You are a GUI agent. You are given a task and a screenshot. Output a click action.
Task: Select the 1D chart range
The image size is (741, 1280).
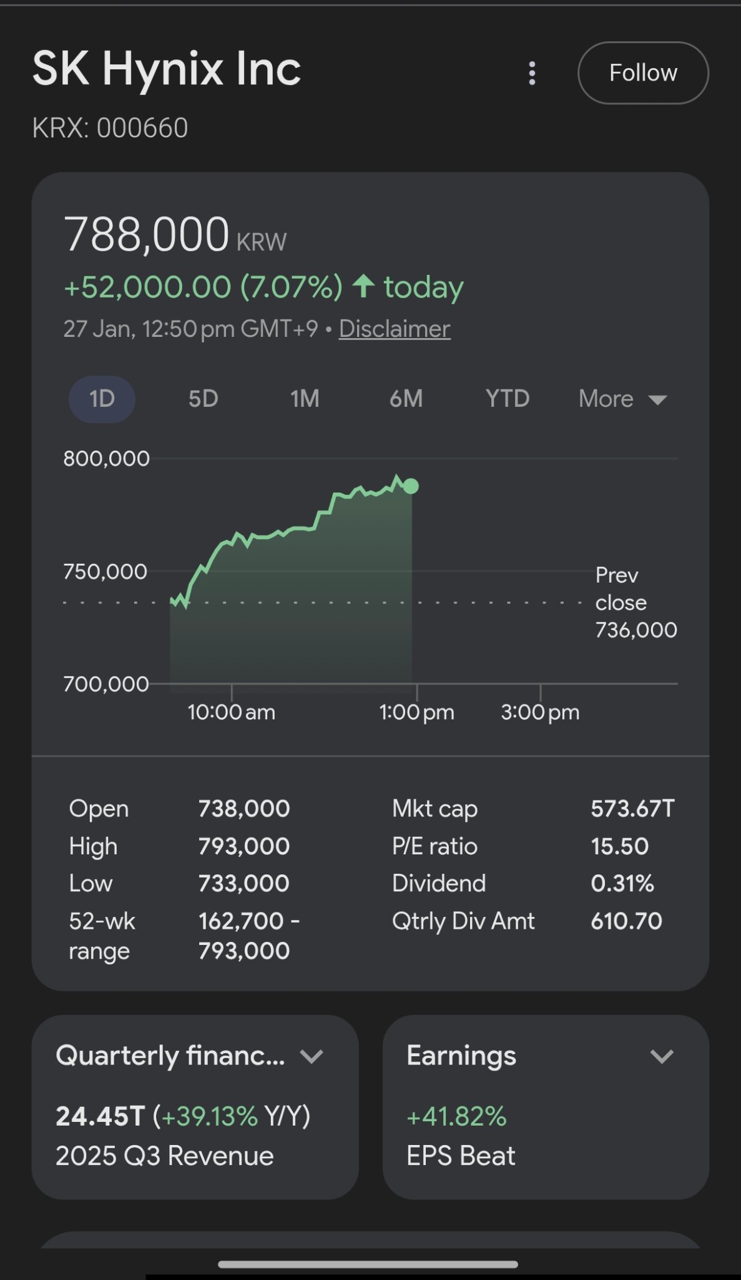click(x=102, y=399)
